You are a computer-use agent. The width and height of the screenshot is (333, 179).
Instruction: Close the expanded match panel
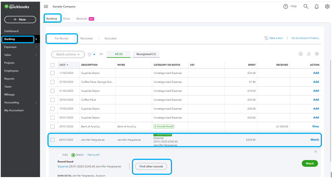pos(315,151)
